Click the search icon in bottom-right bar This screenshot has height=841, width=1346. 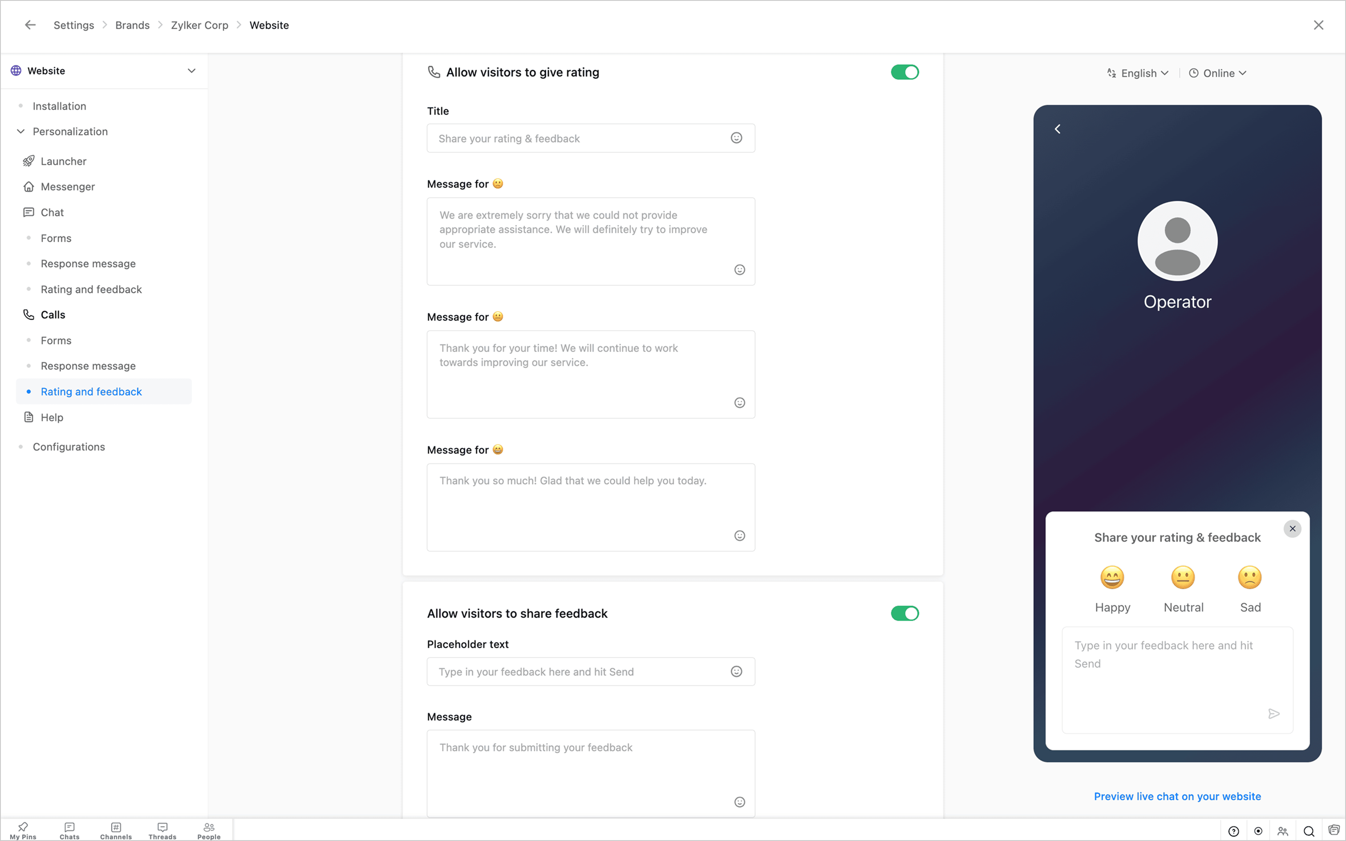tap(1308, 831)
